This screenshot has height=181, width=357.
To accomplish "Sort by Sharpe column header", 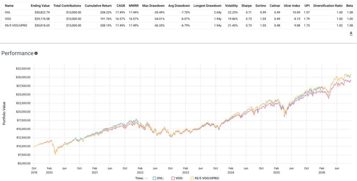I will (246, 6).
